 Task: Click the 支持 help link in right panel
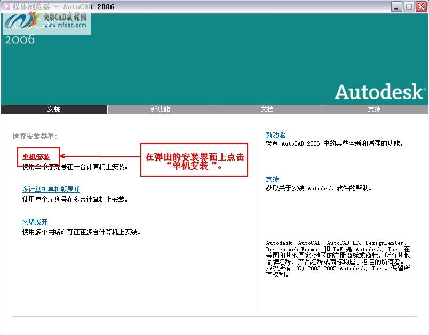[272, 179]
